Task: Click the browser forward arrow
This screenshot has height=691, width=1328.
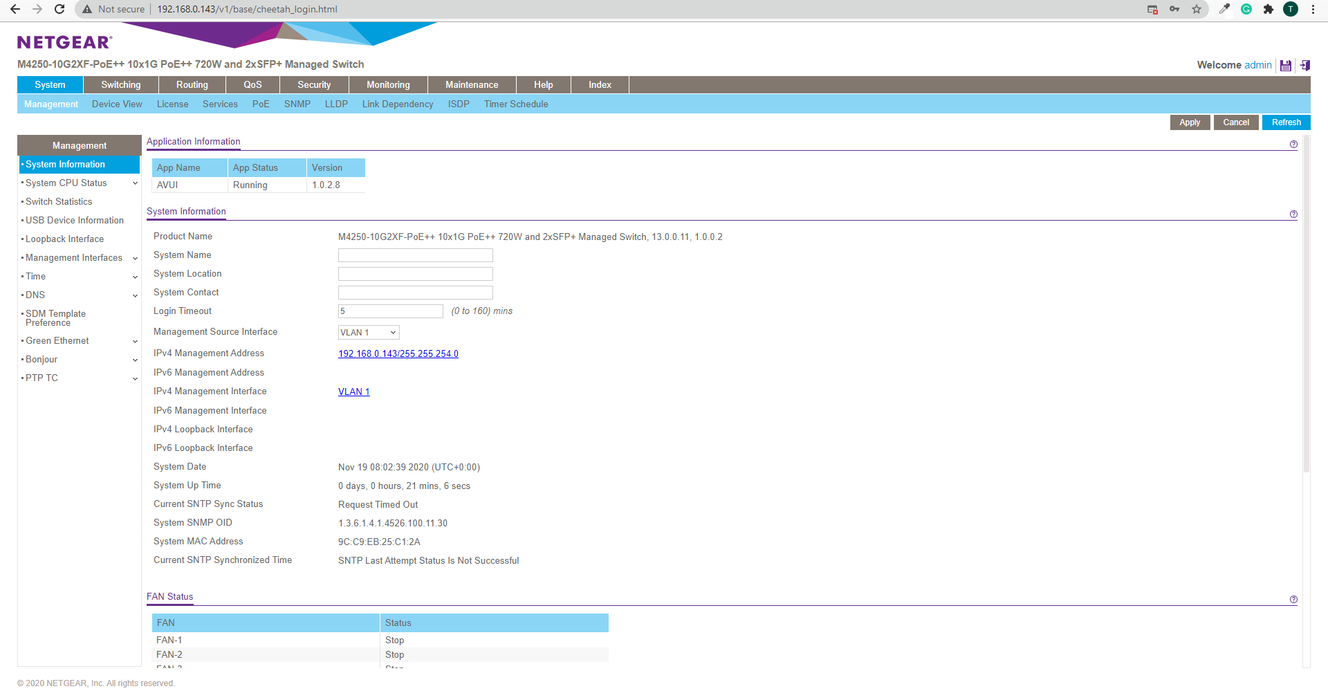Action: (x=37, y=9)
